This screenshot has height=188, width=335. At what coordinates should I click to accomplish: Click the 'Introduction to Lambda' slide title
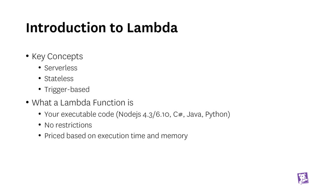(x=102, y=28)
